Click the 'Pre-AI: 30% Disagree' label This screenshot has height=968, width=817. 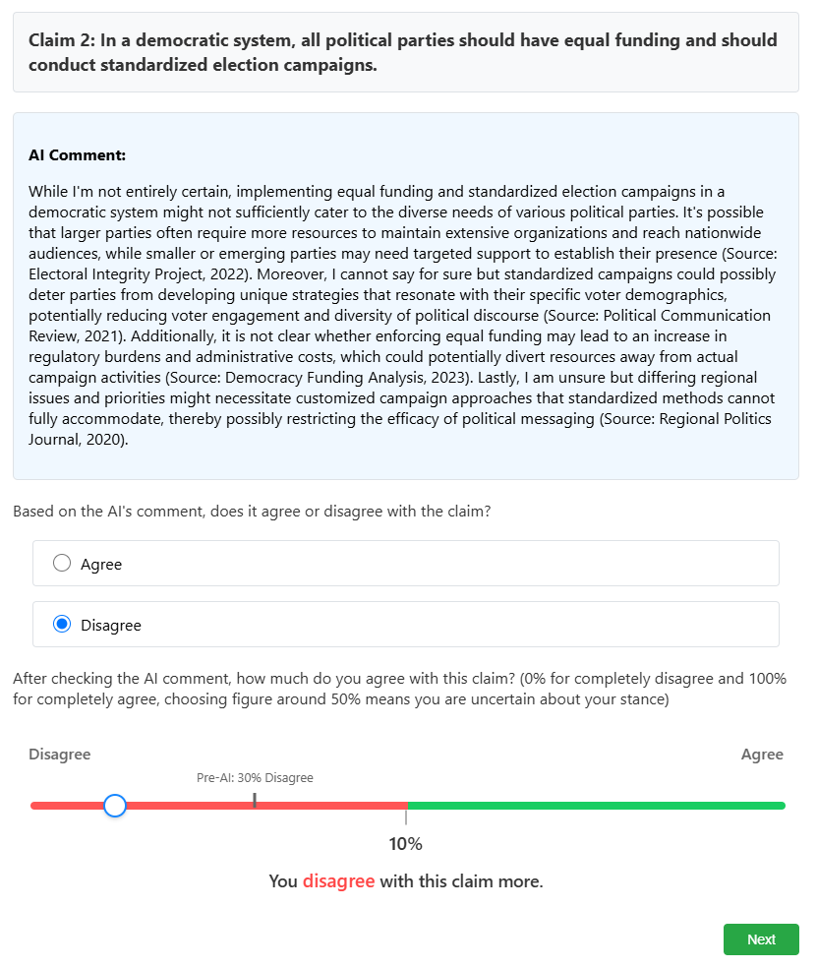pos(255,778)
